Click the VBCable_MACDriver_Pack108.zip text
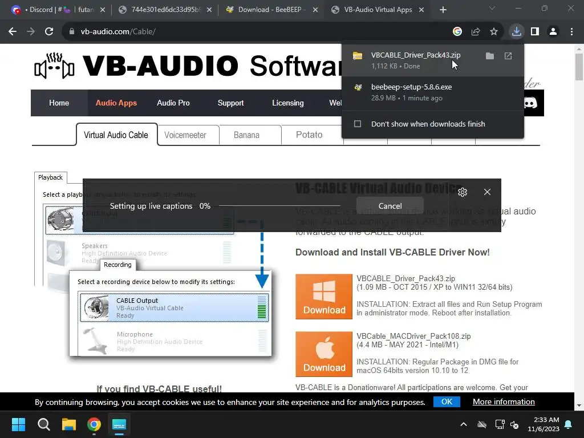 click(x=414, y=336)
